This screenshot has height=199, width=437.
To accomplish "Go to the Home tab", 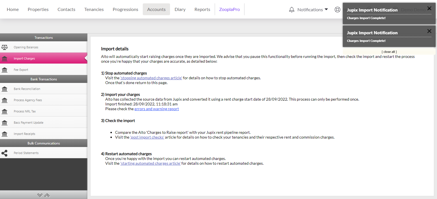I will coord(13,9).
